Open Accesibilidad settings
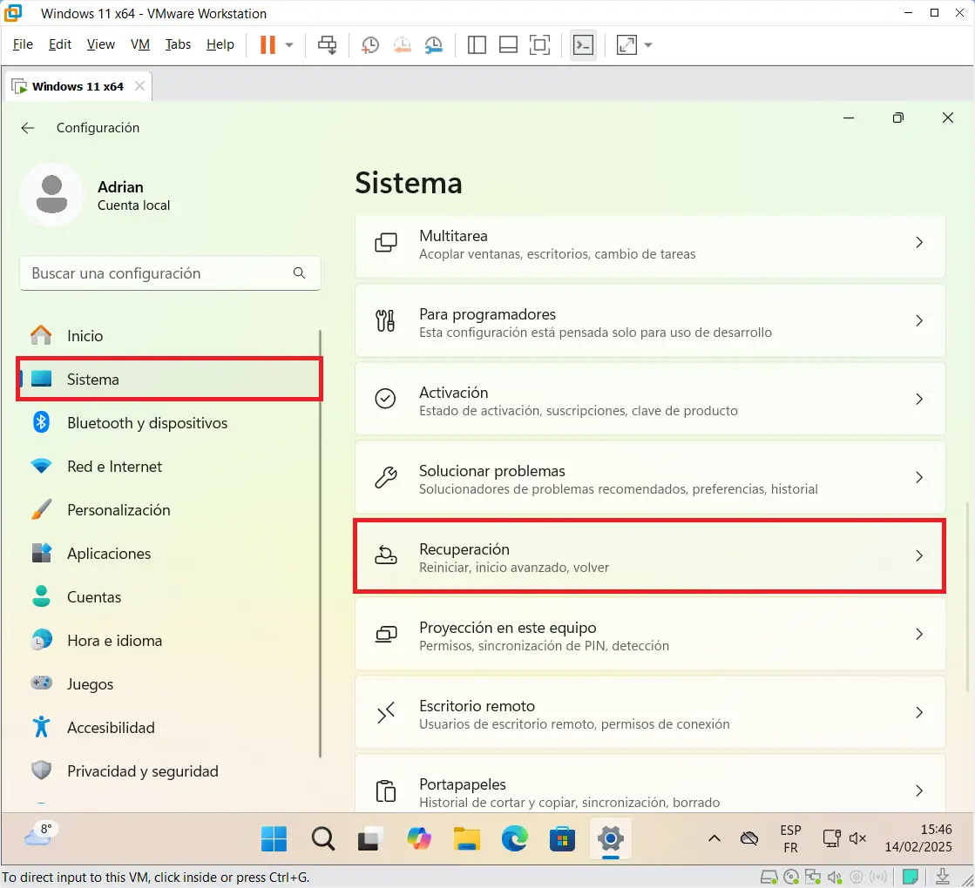This screenshot has height=888, width=975. point(168,727)
